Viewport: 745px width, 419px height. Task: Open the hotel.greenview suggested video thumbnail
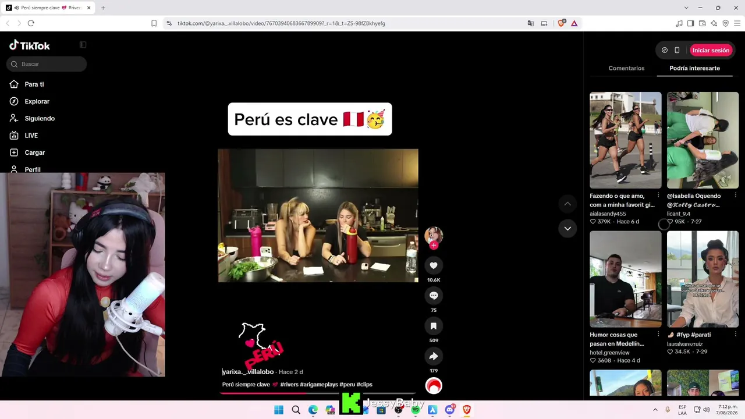tap(625, 279)
